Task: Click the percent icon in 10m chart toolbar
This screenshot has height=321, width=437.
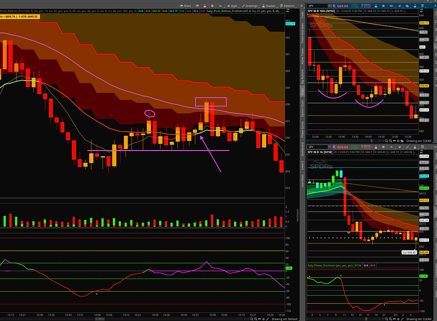Action: pyautogui.click(x=407, y=6)
